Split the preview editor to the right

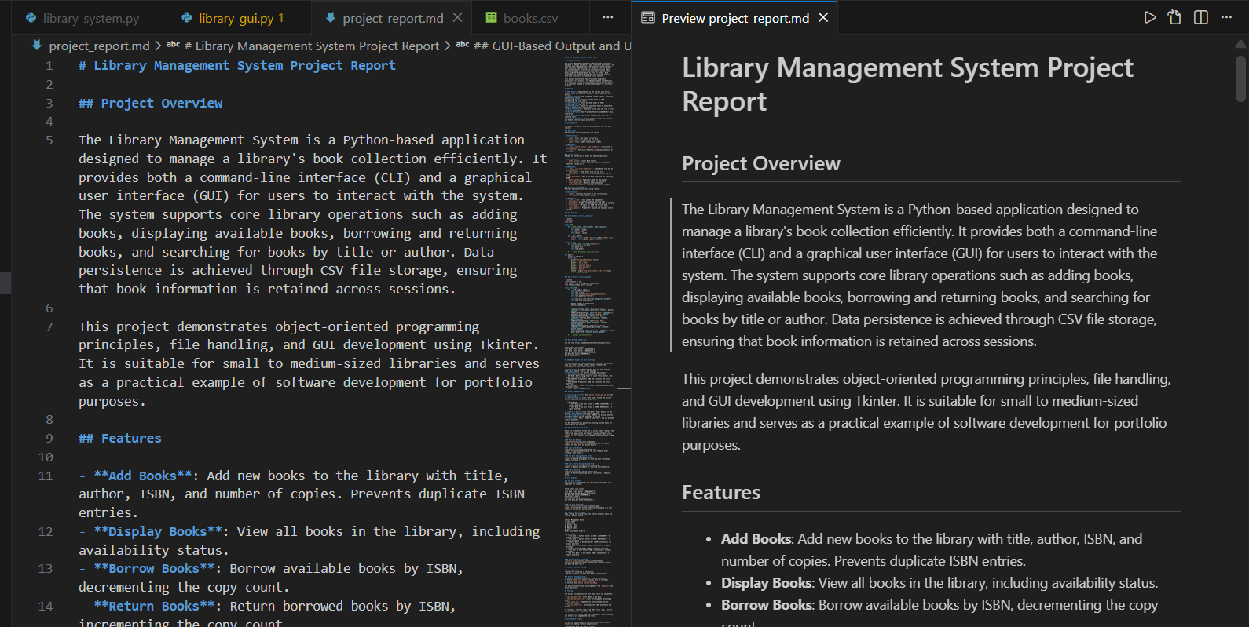[x=1201, y=17]
